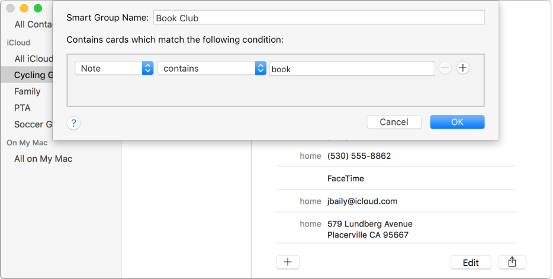Select the Family group in sidebar
This screenshot has height=279, width=553.
(27, 91)
